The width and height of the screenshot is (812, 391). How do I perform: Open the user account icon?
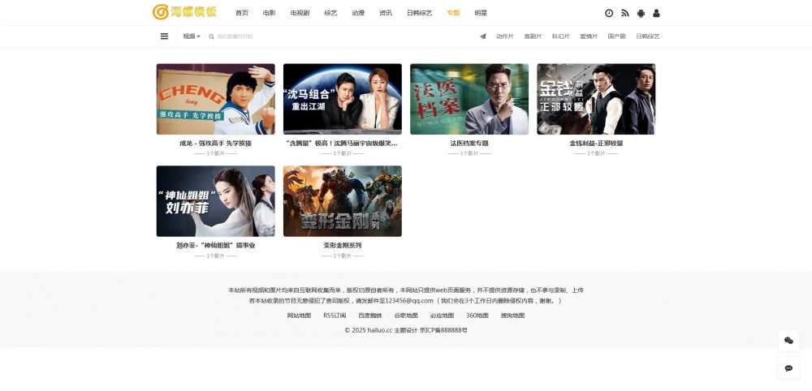pos(656,13)
